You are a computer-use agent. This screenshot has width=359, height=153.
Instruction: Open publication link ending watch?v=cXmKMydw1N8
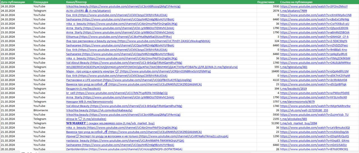click(x=316, y=15)
